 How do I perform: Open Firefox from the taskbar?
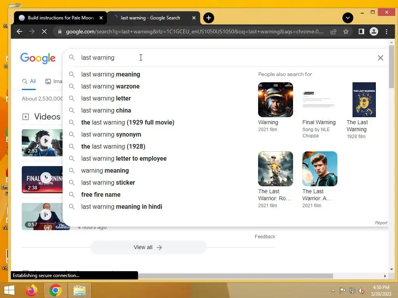pos(31,290)
